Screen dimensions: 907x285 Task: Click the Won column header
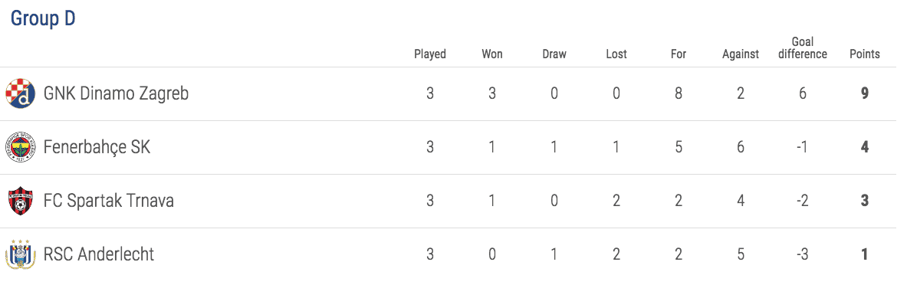(492, 54)
